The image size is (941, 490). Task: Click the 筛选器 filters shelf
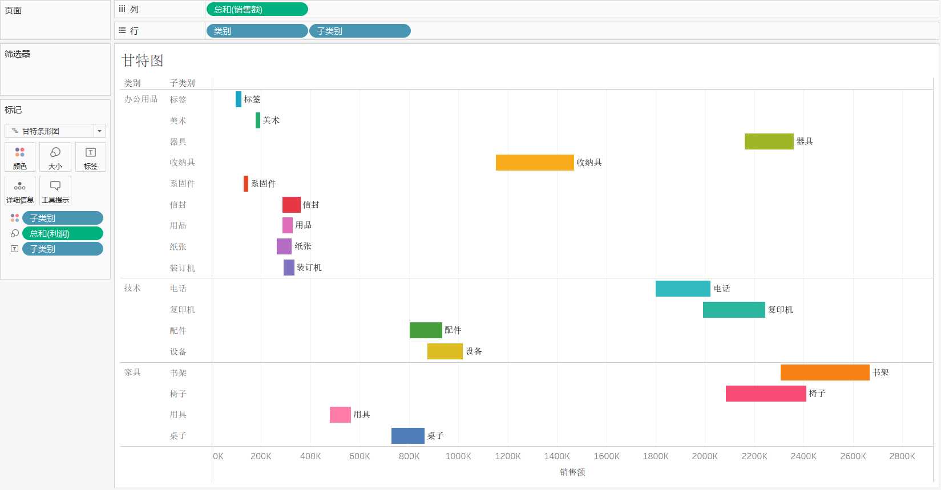(55, 70)
